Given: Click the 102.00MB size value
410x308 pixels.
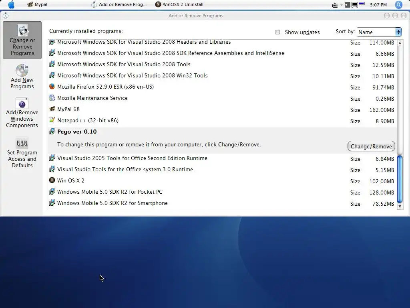Looking at the screenshot, I should [x=382, y=181].
